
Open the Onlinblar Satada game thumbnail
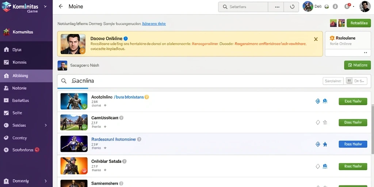[x=74, y=165]
